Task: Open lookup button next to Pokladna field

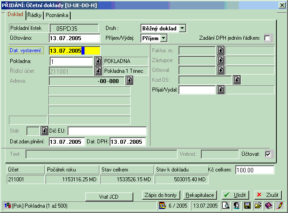Action: pos(98,61)
